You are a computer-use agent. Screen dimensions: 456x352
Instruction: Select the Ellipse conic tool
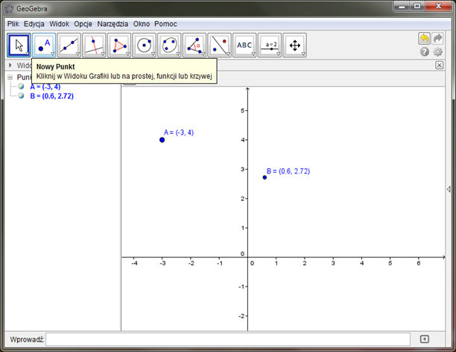169,45
